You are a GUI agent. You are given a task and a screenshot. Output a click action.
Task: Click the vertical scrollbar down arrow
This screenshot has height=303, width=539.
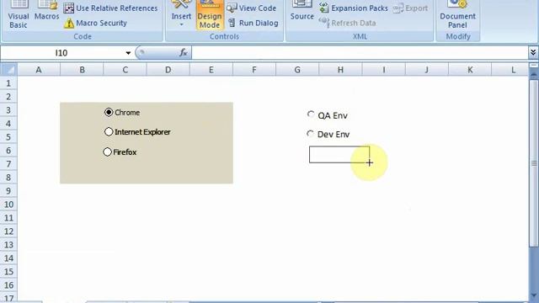coord(533,295)
